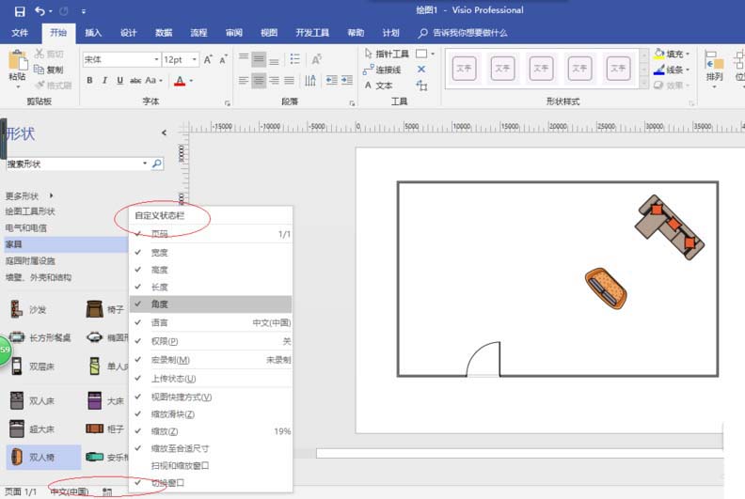Activate the Text (文本) tool
Image resolution: width=745 pixels, height=499 pixels.
(377, 86)
